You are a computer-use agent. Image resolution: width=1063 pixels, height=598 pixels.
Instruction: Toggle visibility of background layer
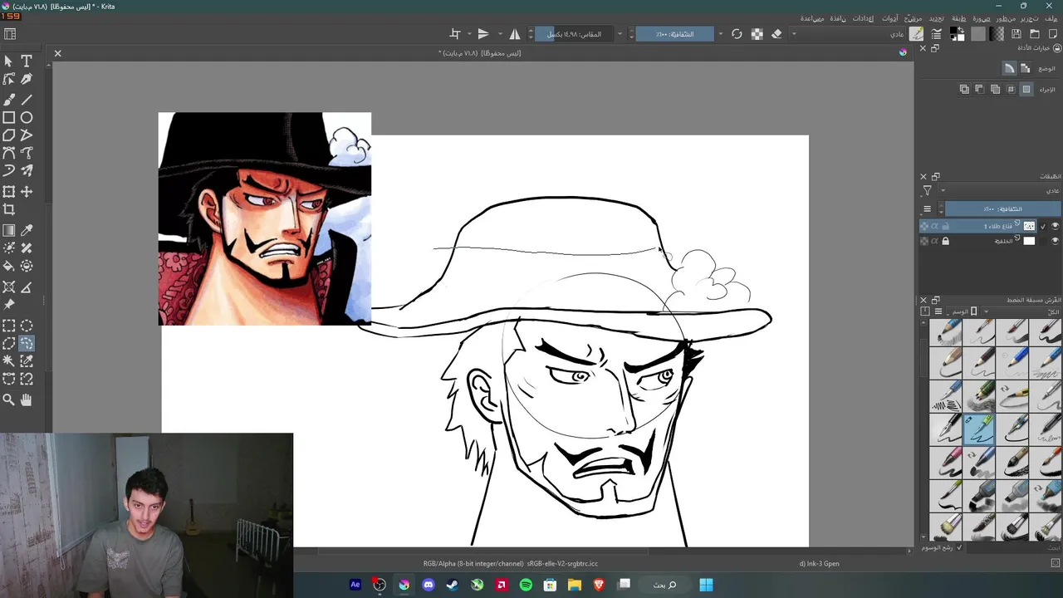click(x=1056, y=241)
